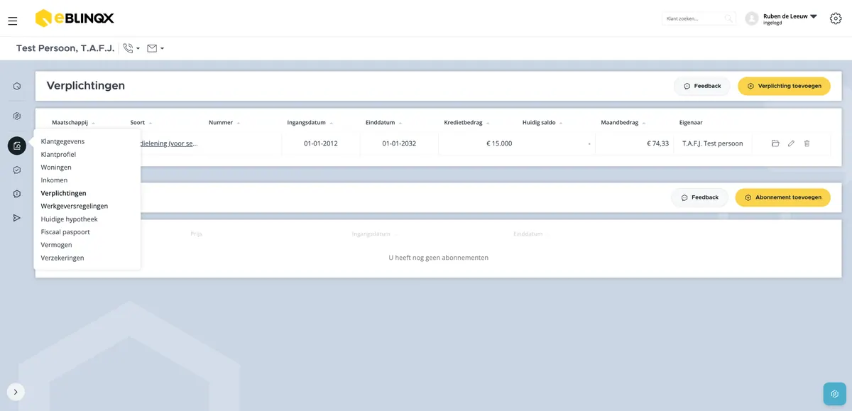Open Fiscaal paspoort menu entry
This screenshot has height=411, width=852.
(x=65, y=232)
